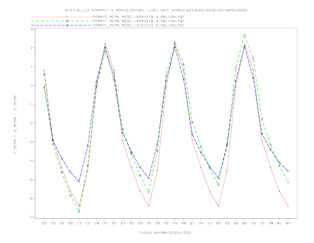Screen dimensions: 314x243
Task: Click x-axis tick label 69
Action: pos(245,223)
